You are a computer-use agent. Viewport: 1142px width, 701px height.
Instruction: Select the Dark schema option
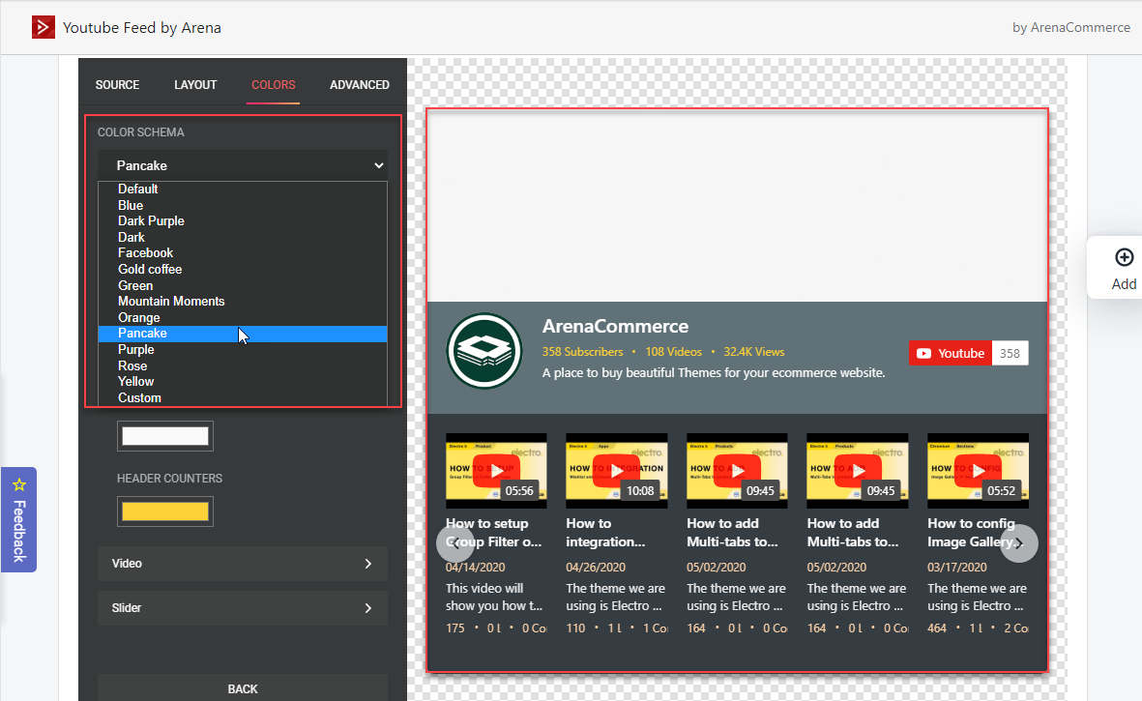pyautogui.click(x=243, y=237)
